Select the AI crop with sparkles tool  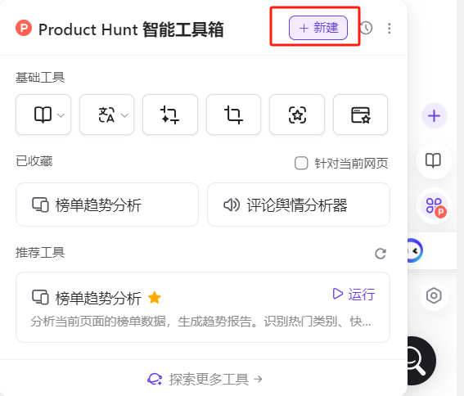pyautogui.click(x=170, y=115)
